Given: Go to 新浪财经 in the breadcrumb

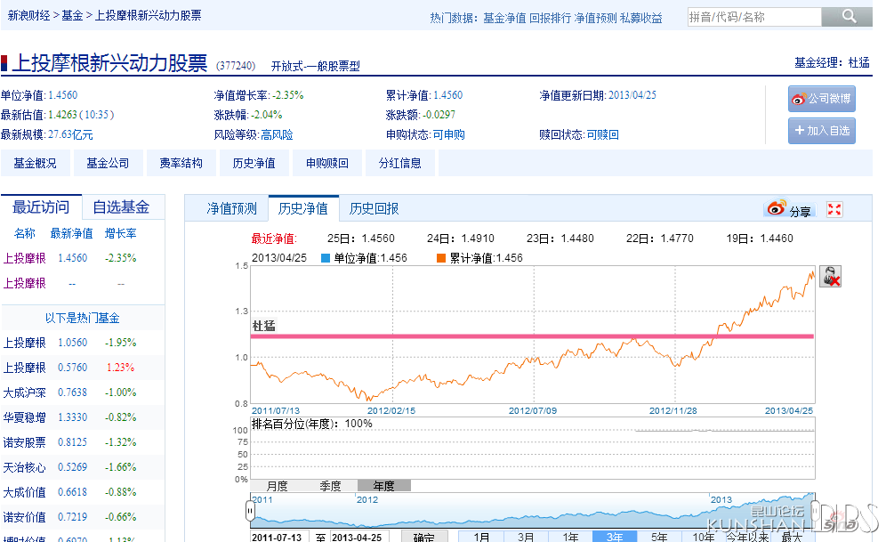Looking at the screenshot, I should [28, 15].
